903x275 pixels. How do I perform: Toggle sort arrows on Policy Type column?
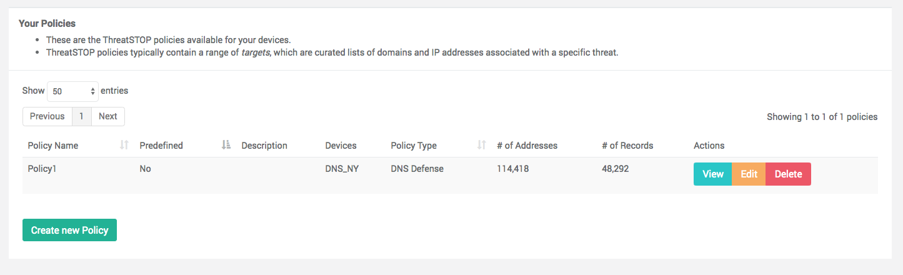pos(481,145)
